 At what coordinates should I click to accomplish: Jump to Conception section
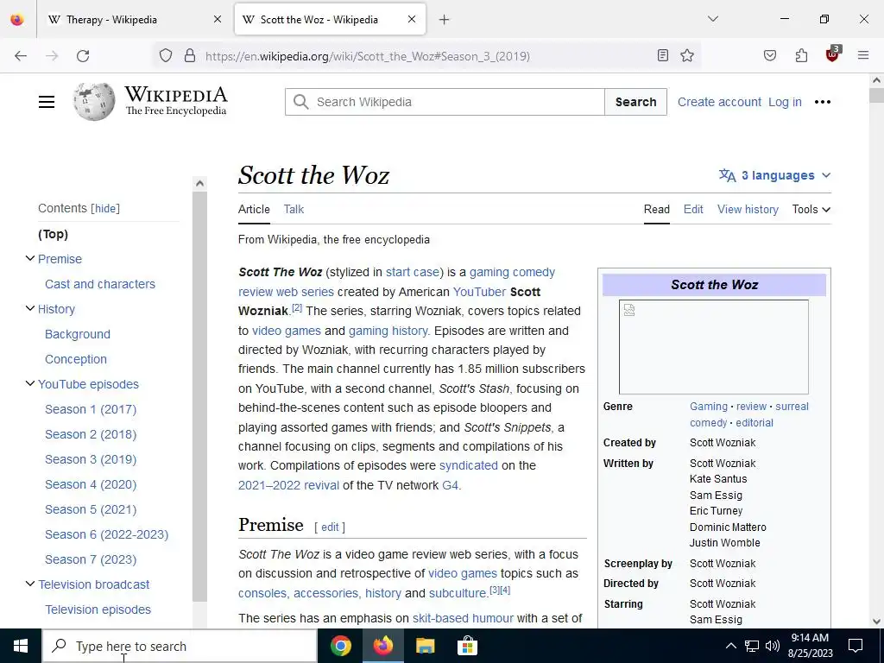[76, 359]
